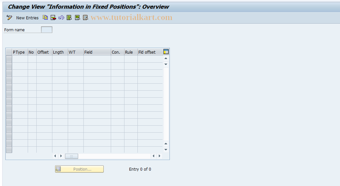Click the PType column header
Screen dimensions: 340x186
(20, 52)
